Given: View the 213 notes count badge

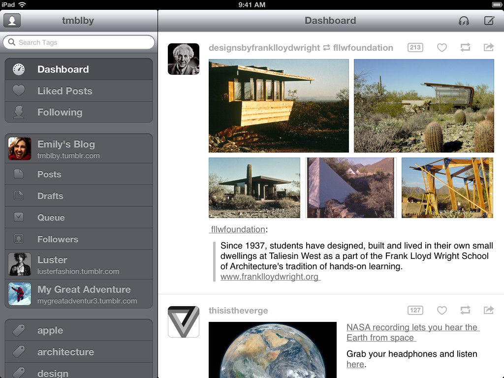Looking at the screenshot, I should pyautogui.click(x=415, y=48).
